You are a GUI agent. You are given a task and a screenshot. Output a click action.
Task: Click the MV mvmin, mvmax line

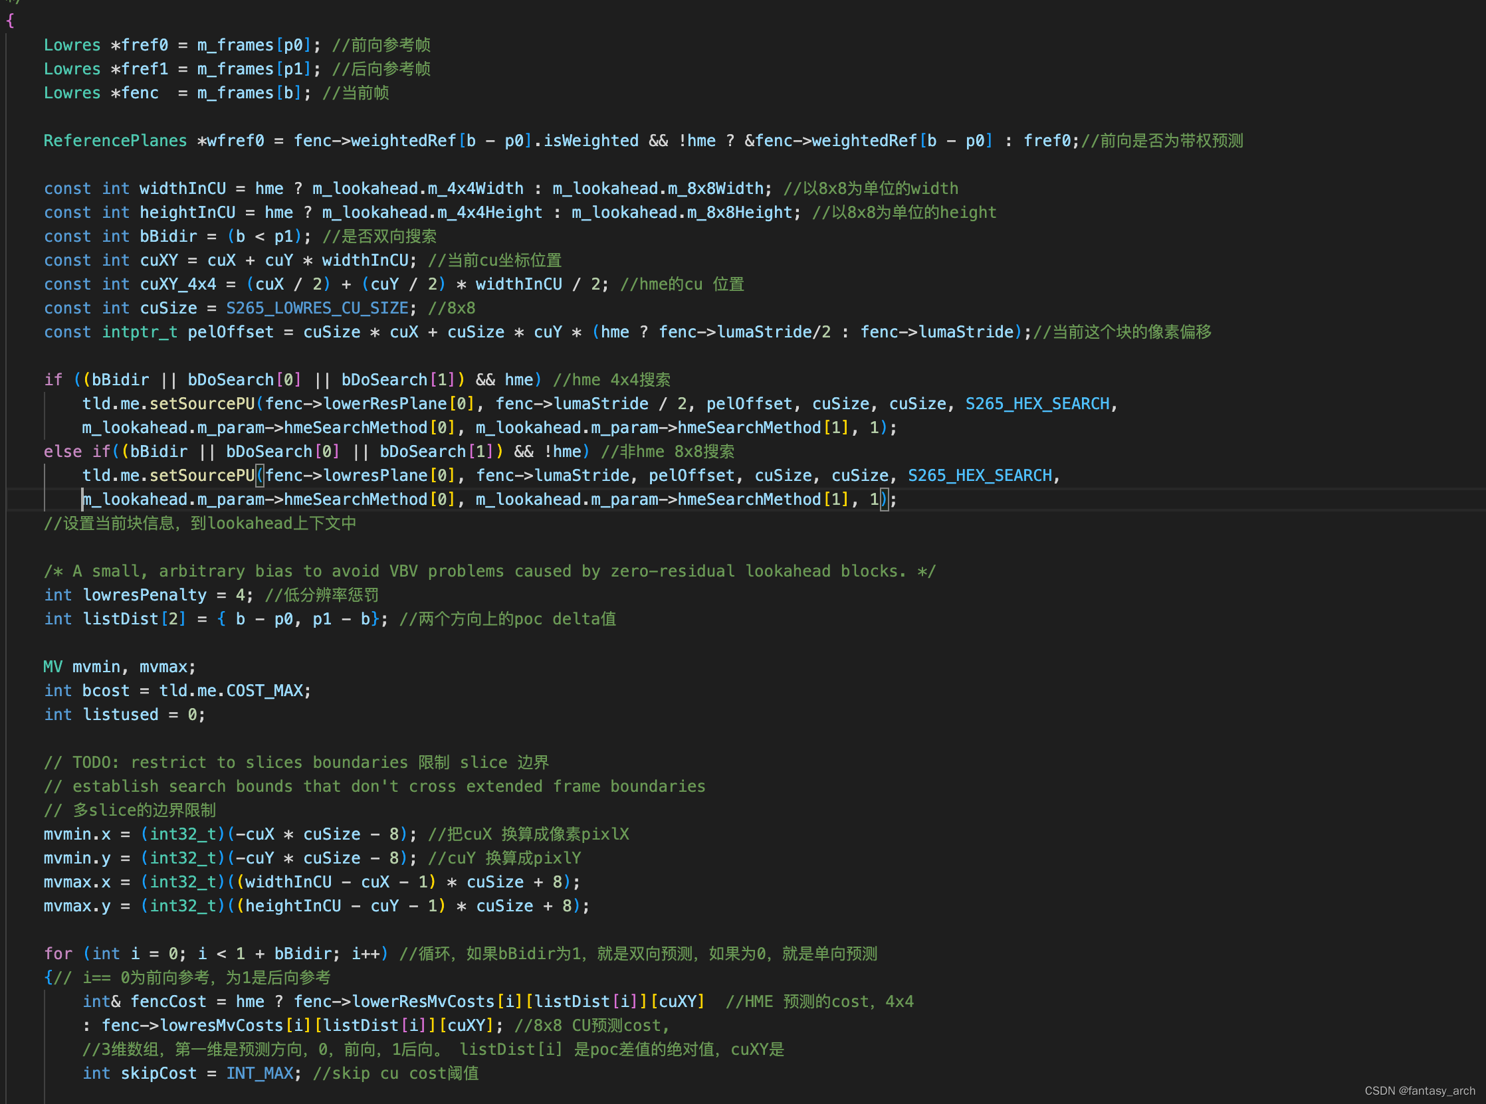[x=119, y=667]
